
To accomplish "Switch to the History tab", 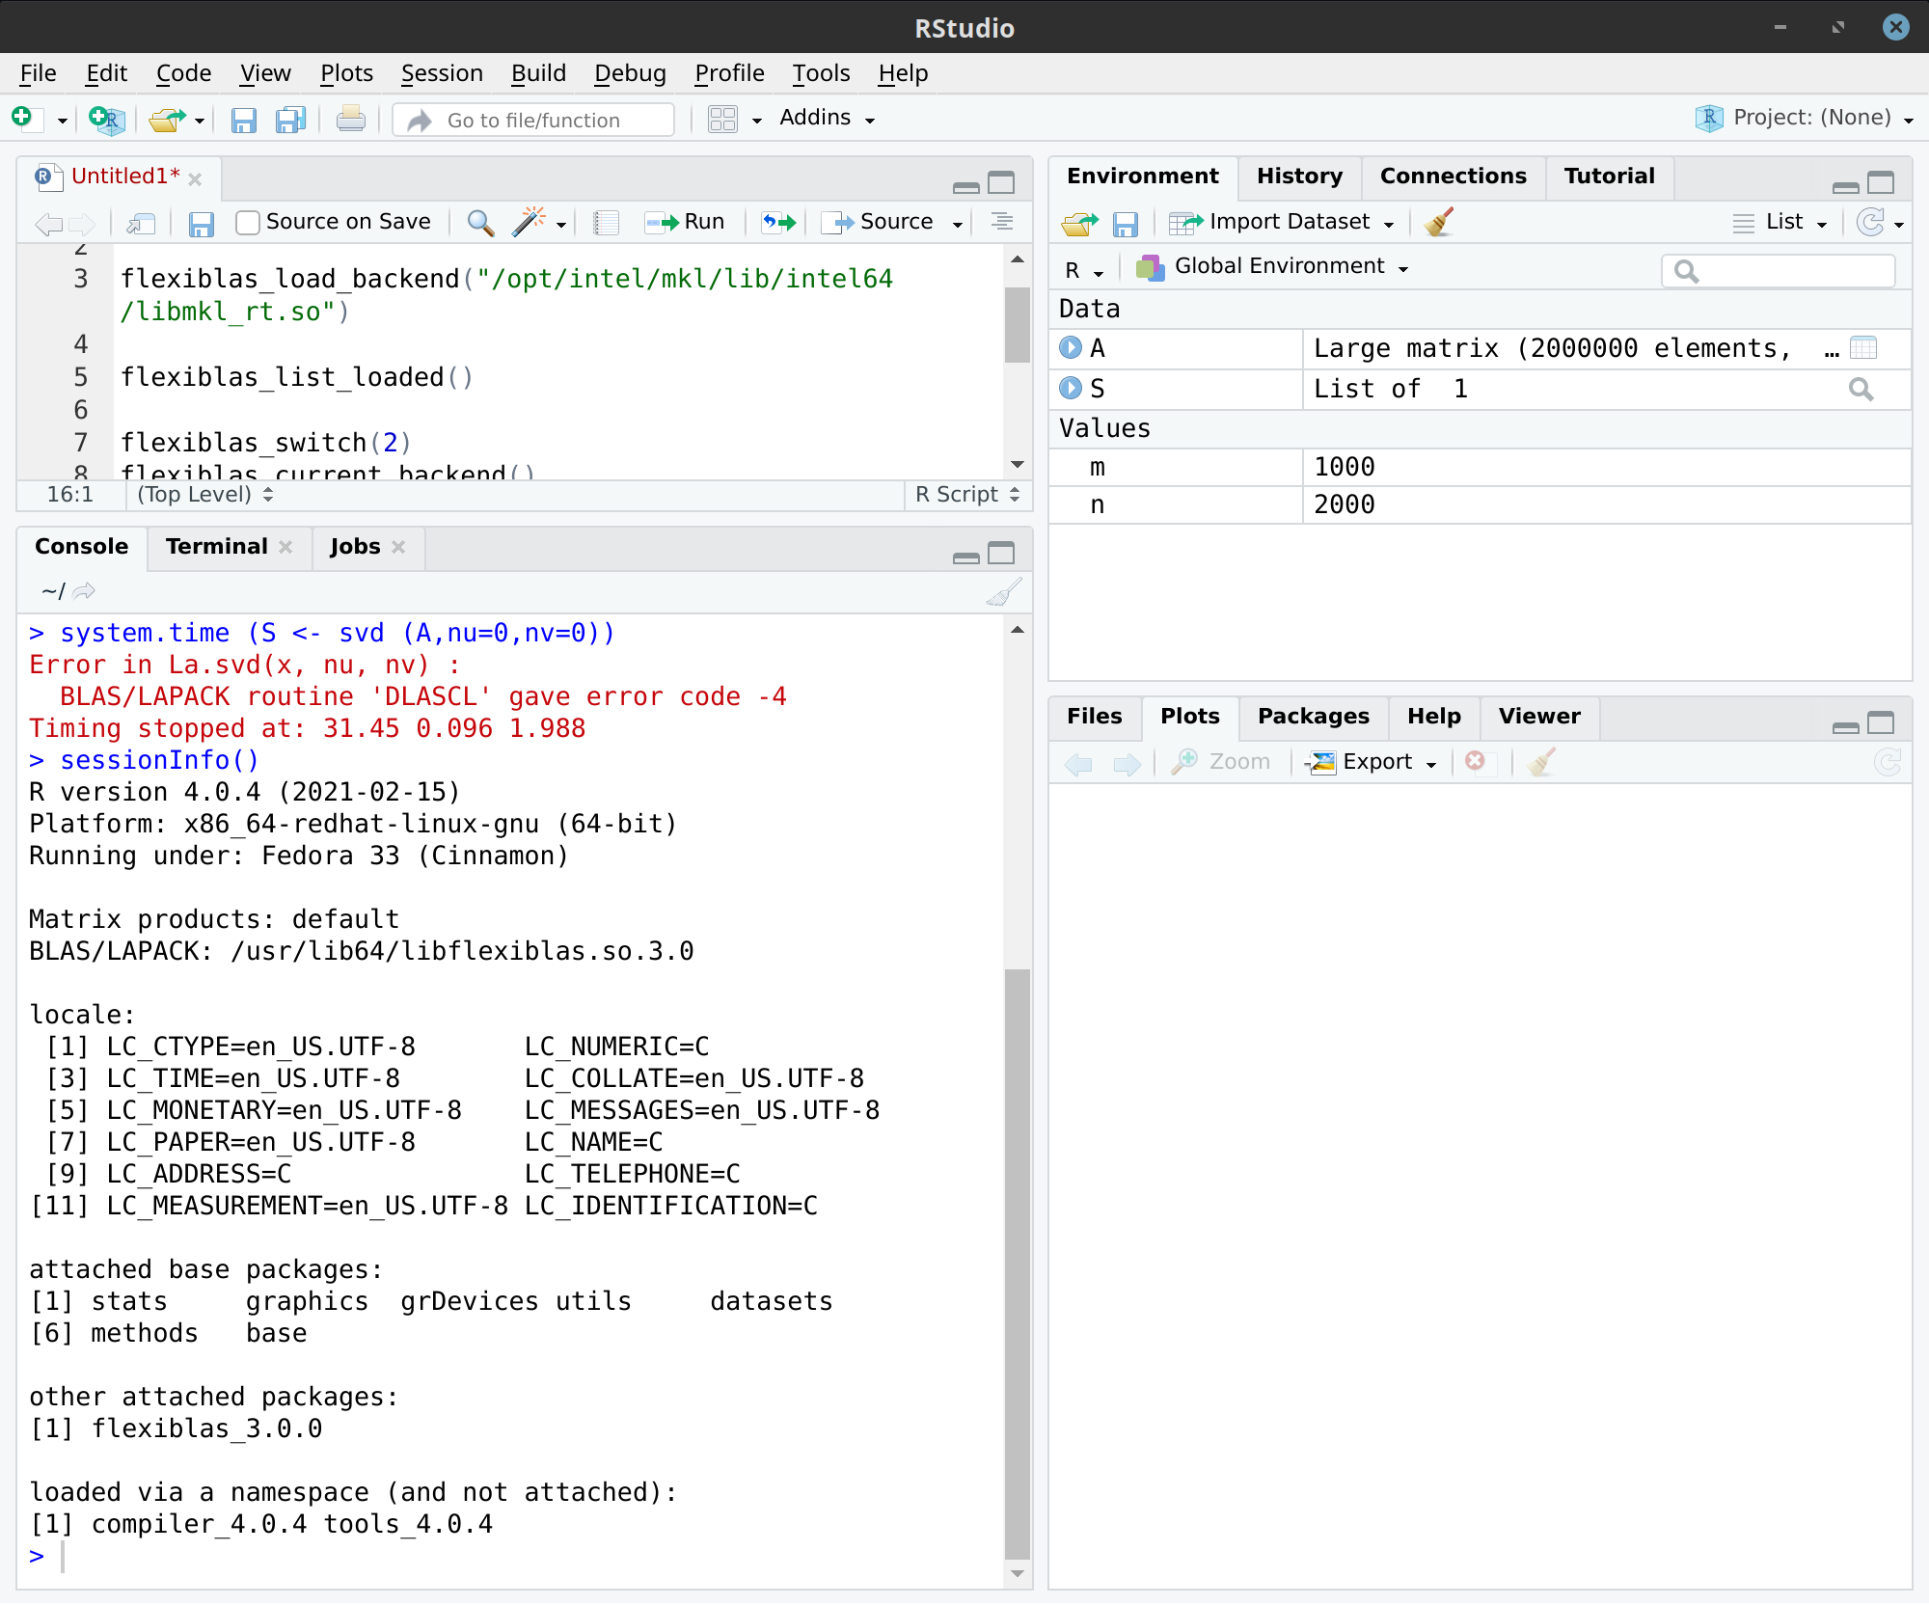I will click(1298, 176).
